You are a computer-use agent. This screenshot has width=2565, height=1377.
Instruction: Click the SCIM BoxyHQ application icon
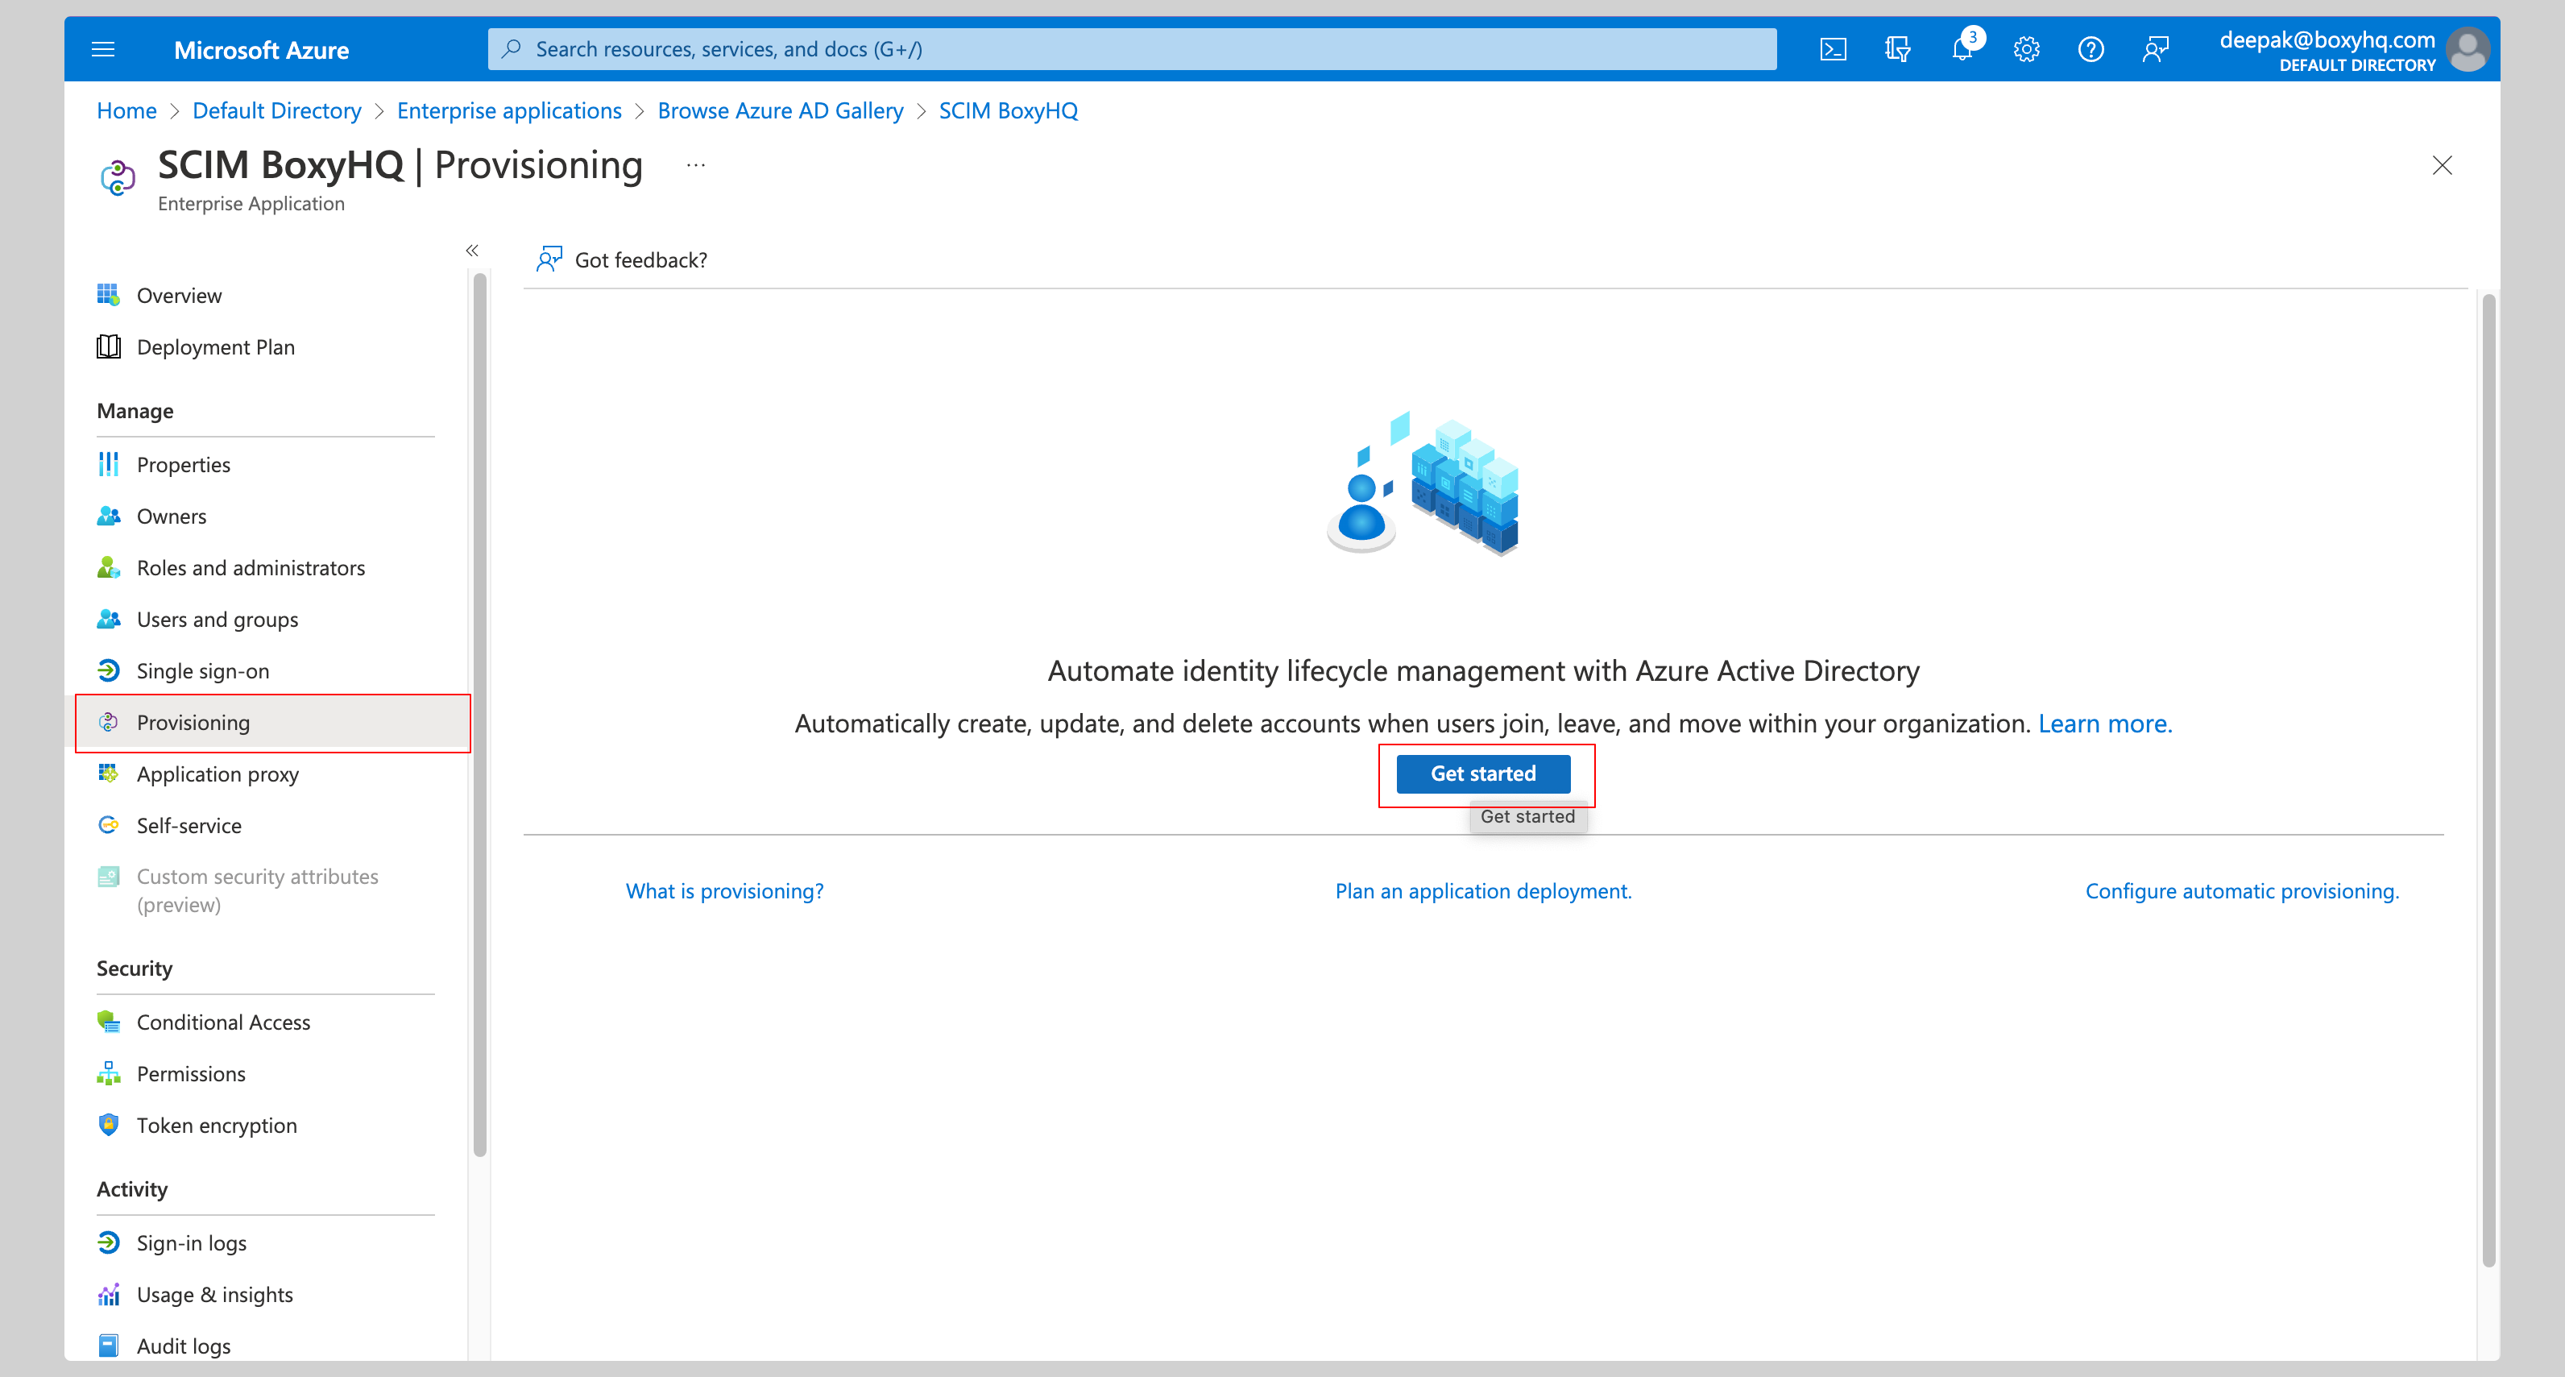pyautogui.click(x=118, y=177)
